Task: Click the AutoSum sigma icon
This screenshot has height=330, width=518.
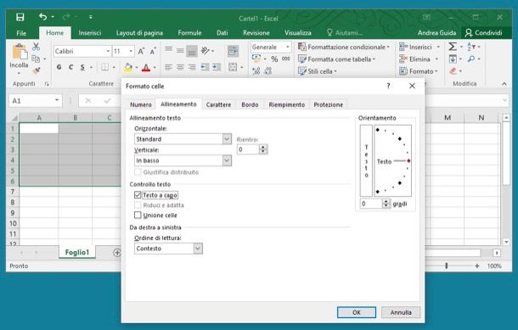Action: (453, 47)
